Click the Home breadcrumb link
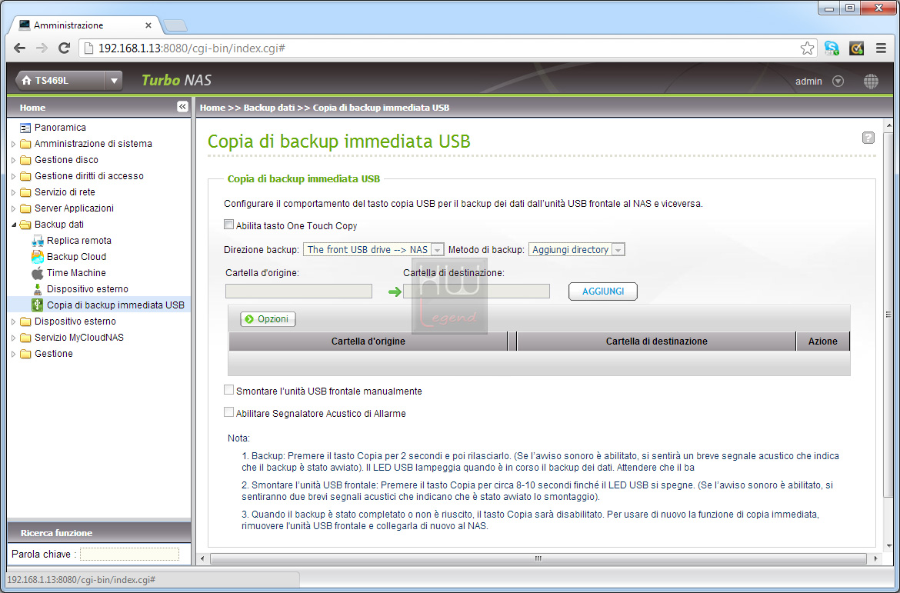The width and height of the screenshot is (900, 593). (x=212, y=108)
